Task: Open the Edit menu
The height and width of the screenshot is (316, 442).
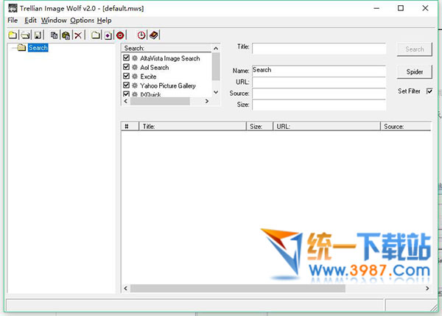Action: (x=30, y=21)
